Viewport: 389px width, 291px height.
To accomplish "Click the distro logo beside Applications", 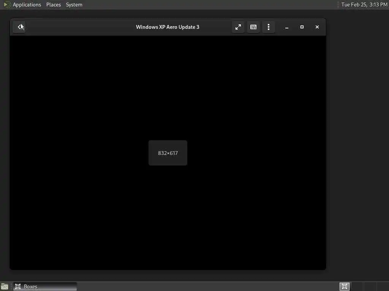I will tap(7, 5).
